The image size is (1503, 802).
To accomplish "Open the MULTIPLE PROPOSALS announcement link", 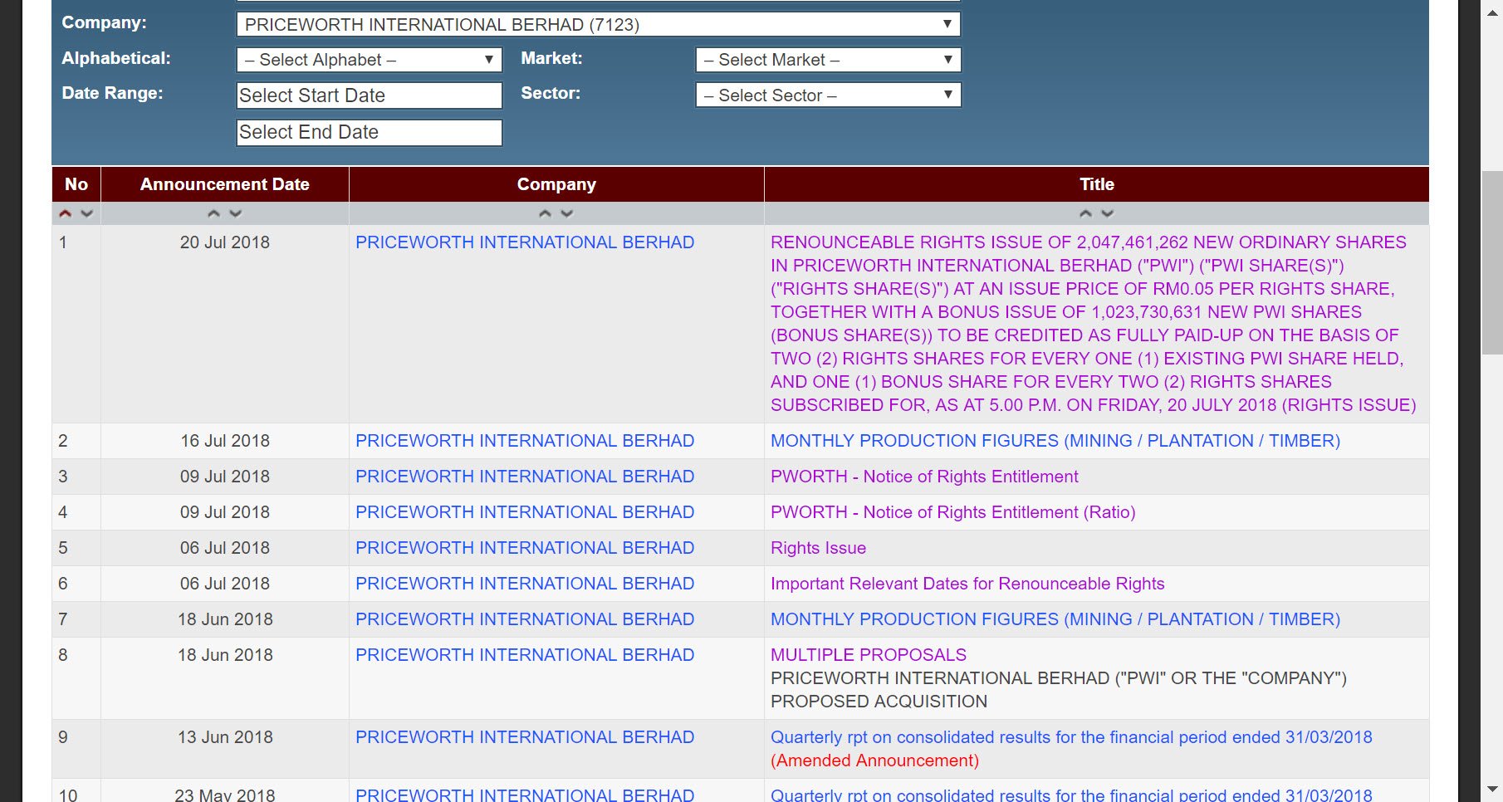I will (868, 655).
